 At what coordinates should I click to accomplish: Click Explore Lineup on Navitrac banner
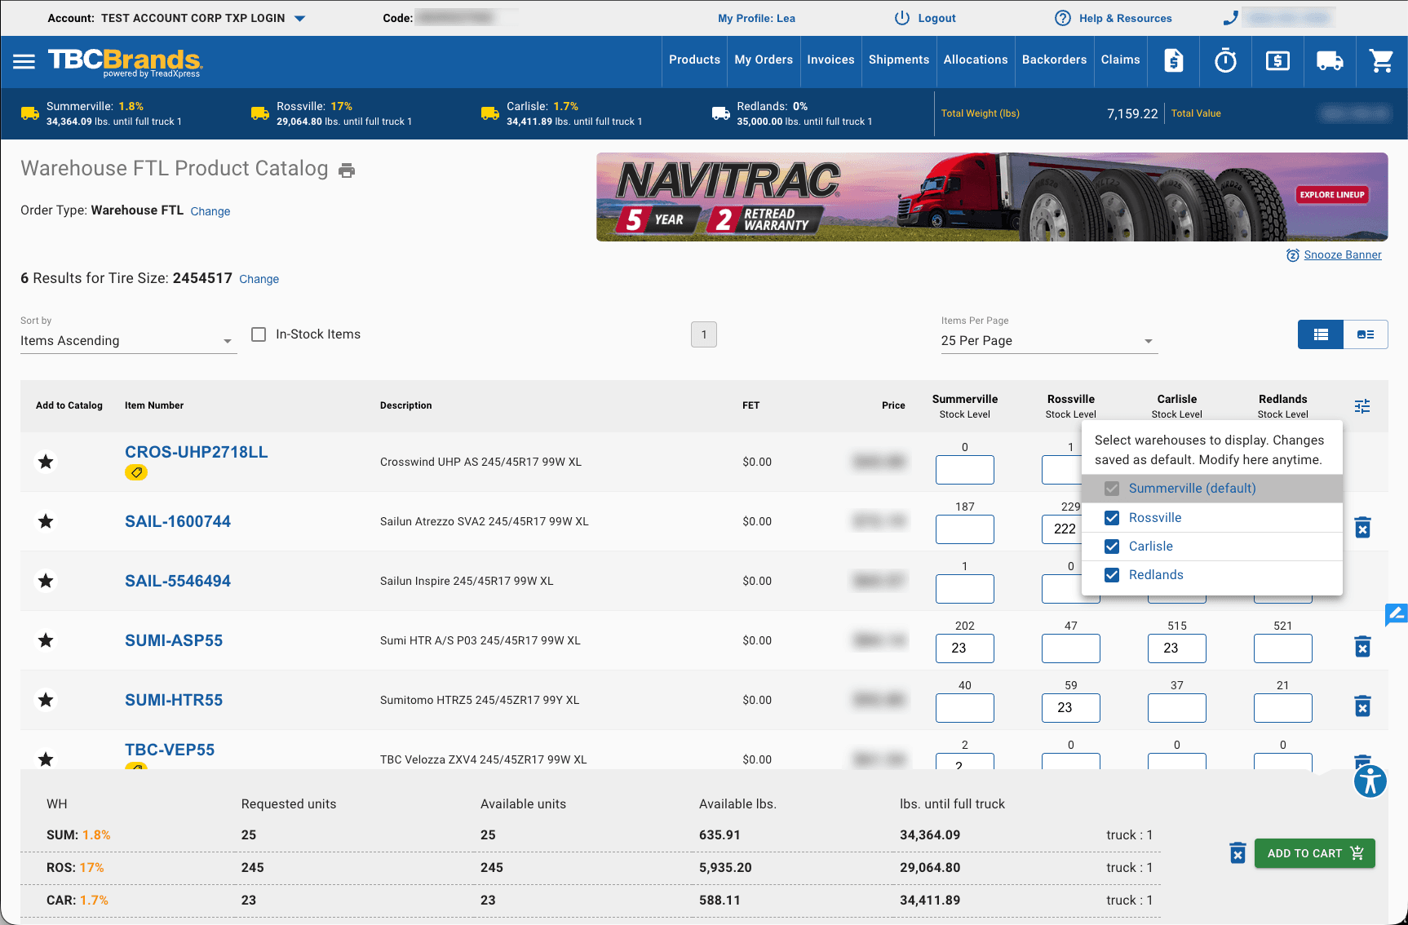click(x=1332, y=195)
